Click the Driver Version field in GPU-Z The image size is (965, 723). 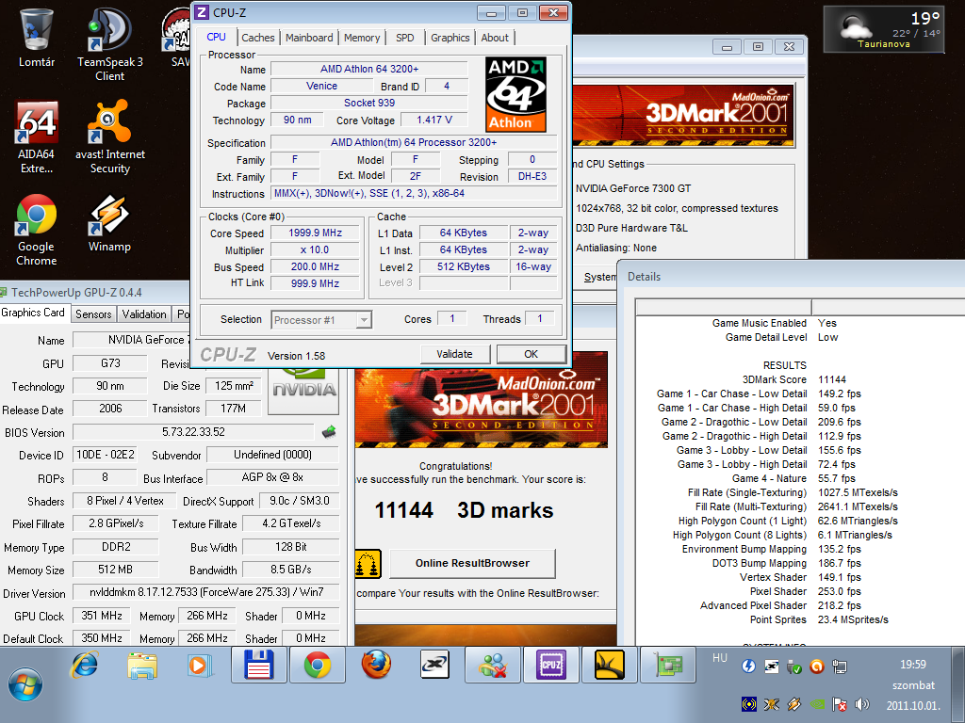(x=206, y=592)
